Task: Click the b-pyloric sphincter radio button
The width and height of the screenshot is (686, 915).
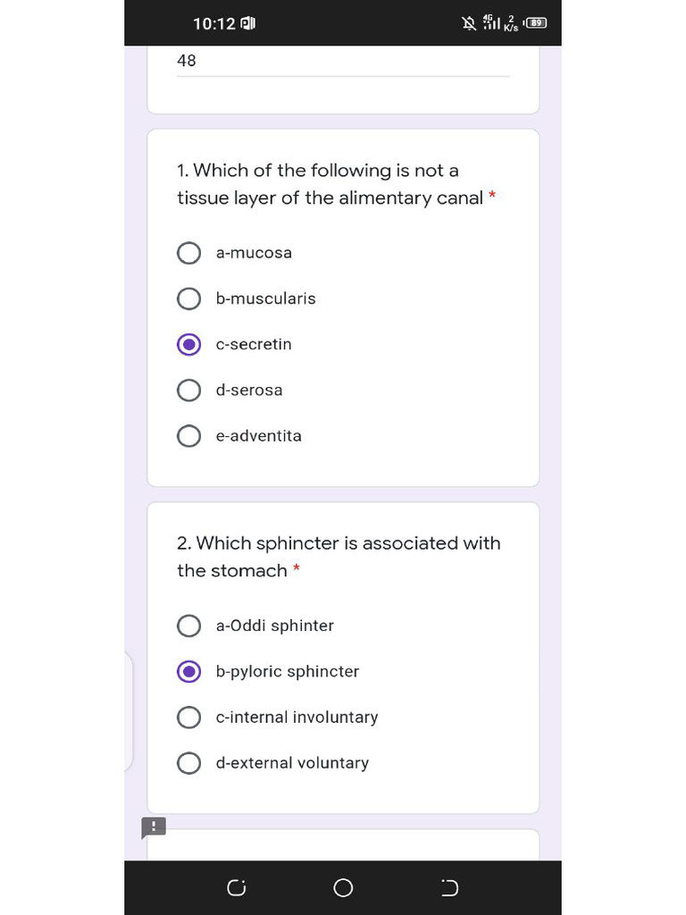Action: (189, 671)
